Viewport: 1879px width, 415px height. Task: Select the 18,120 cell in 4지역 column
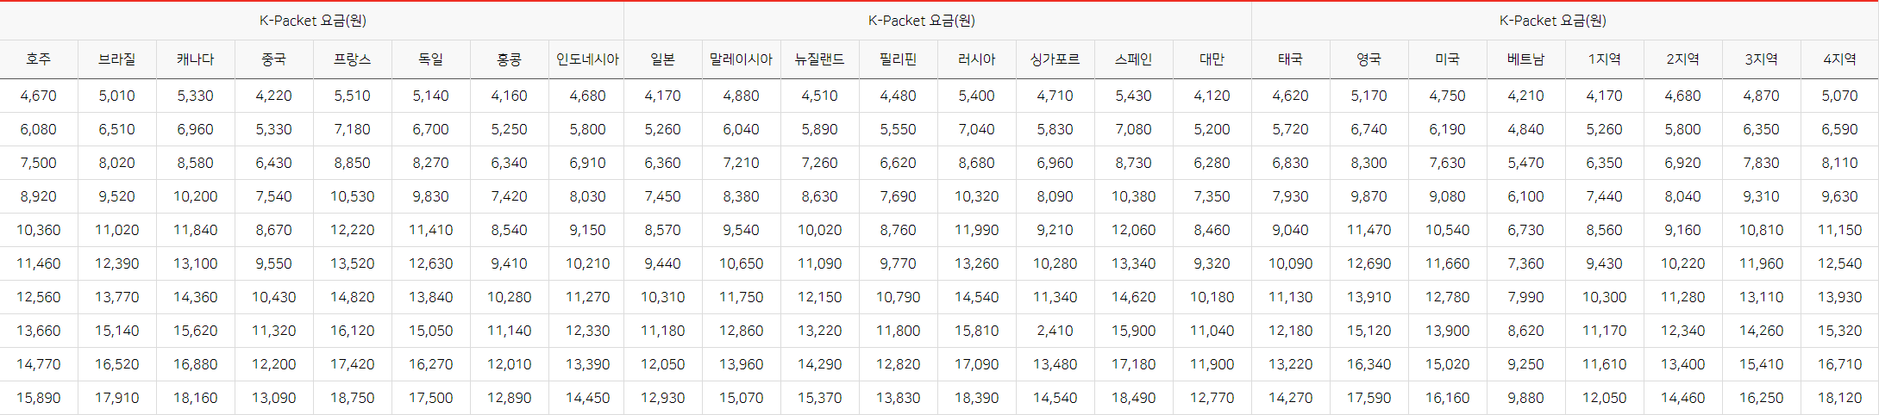pyautogui.click(x=1839, y=398)
